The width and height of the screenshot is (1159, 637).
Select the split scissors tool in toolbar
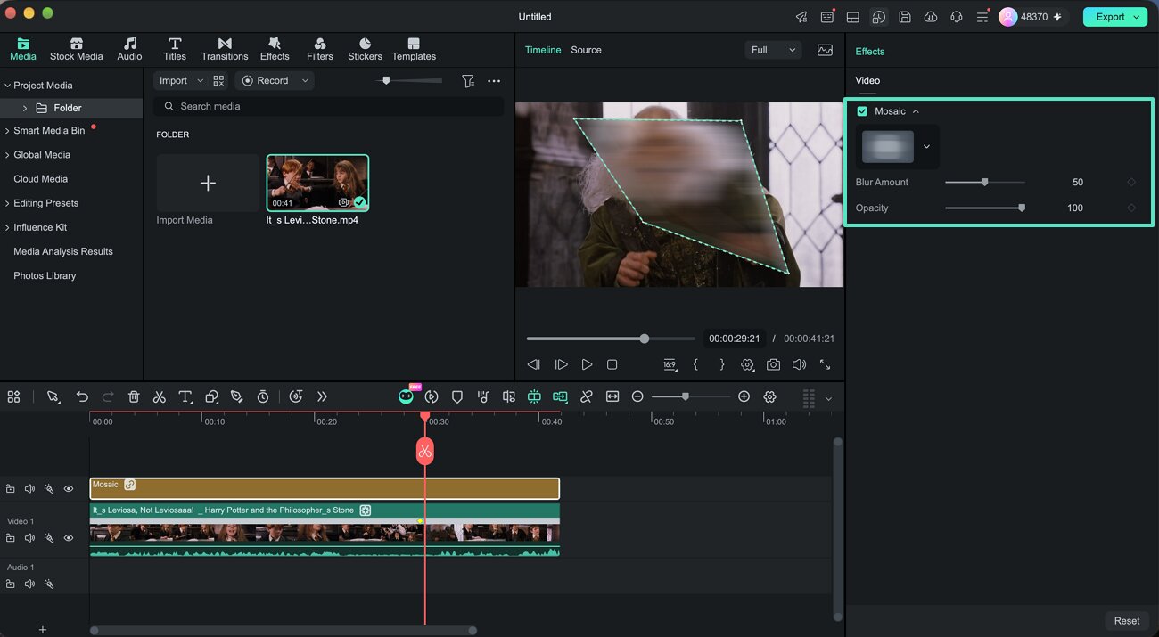pyautogui.click(x=159, y=397)
